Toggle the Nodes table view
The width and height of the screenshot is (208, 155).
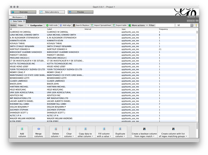click(x=13, y=25)
